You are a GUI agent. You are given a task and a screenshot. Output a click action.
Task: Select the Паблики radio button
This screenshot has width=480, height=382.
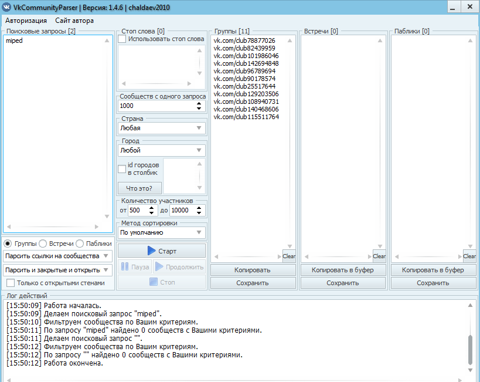click(80, 244)
